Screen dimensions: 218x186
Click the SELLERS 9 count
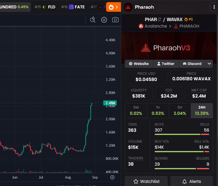coord(208,164)
